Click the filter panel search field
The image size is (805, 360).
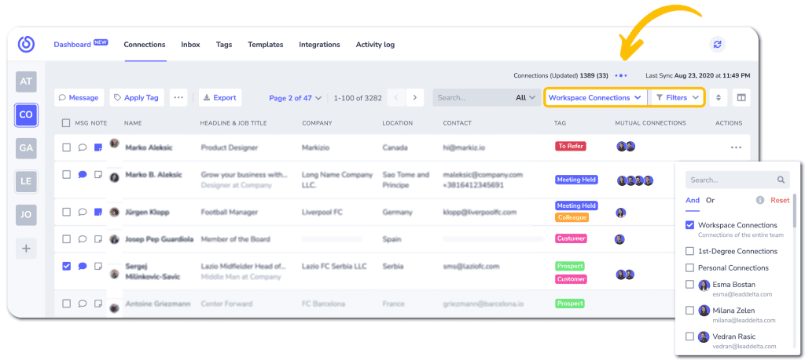737,180
